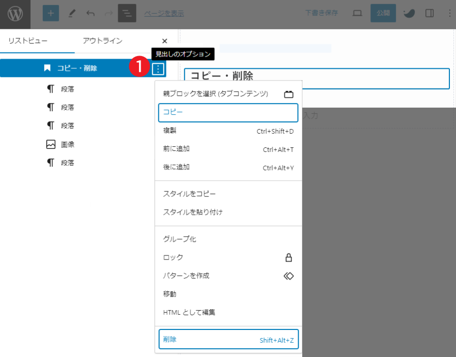Switch to the アウトライン tab
Screen dimensions: 456x357
[x=102, y=41]
